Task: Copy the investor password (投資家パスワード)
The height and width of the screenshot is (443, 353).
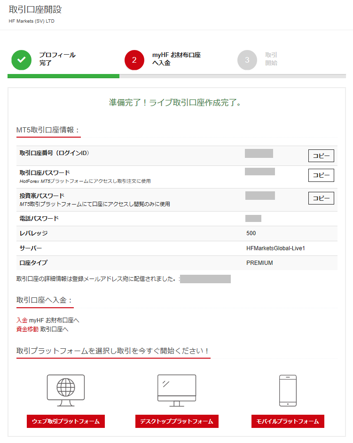Action: (x=321, y=198)
